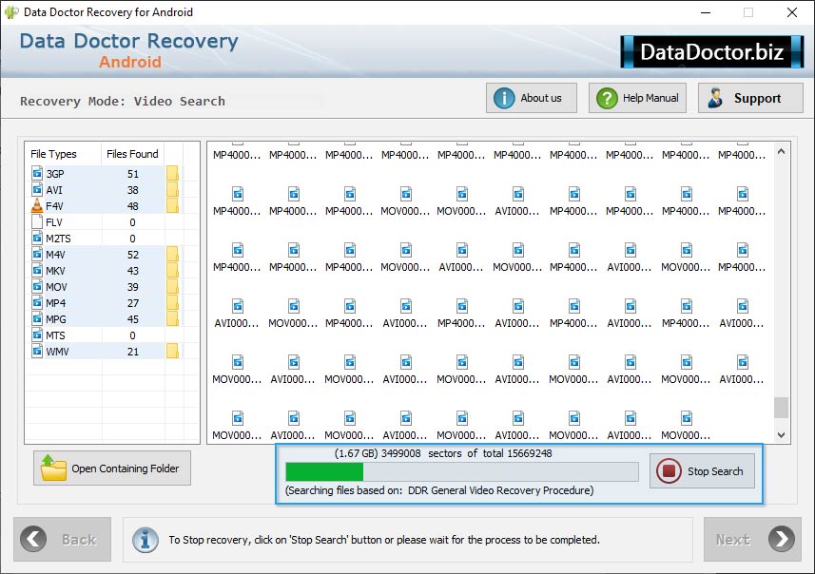
Task: Go back with the Back button
Action: click(x=63, y=539)
